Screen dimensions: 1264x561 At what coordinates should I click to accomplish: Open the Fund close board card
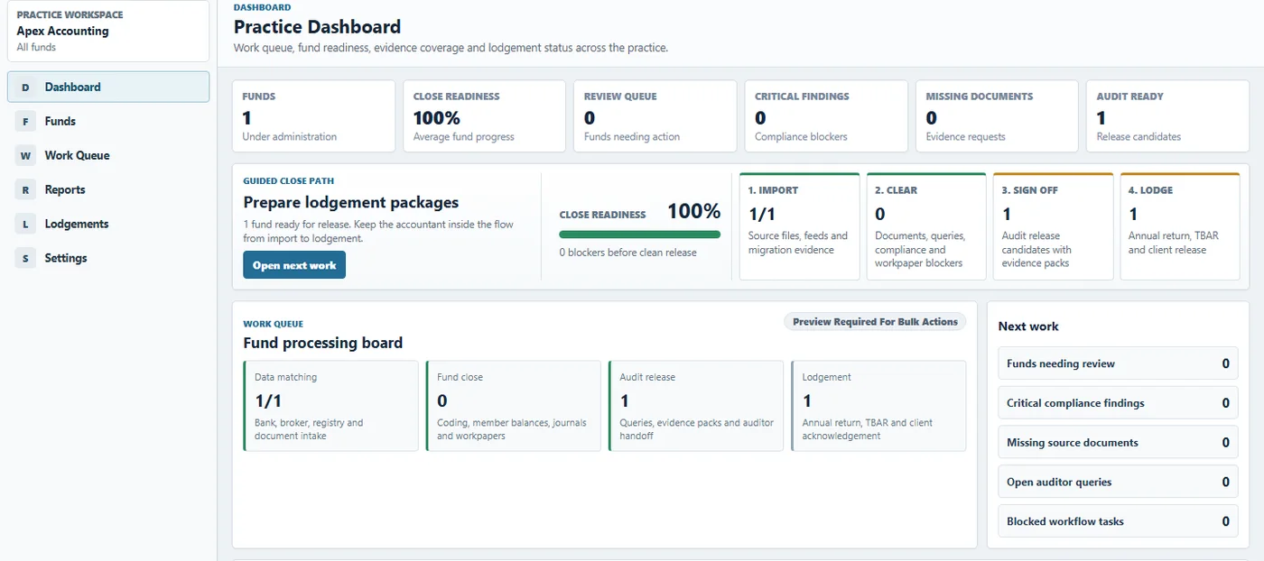point(513,406)
